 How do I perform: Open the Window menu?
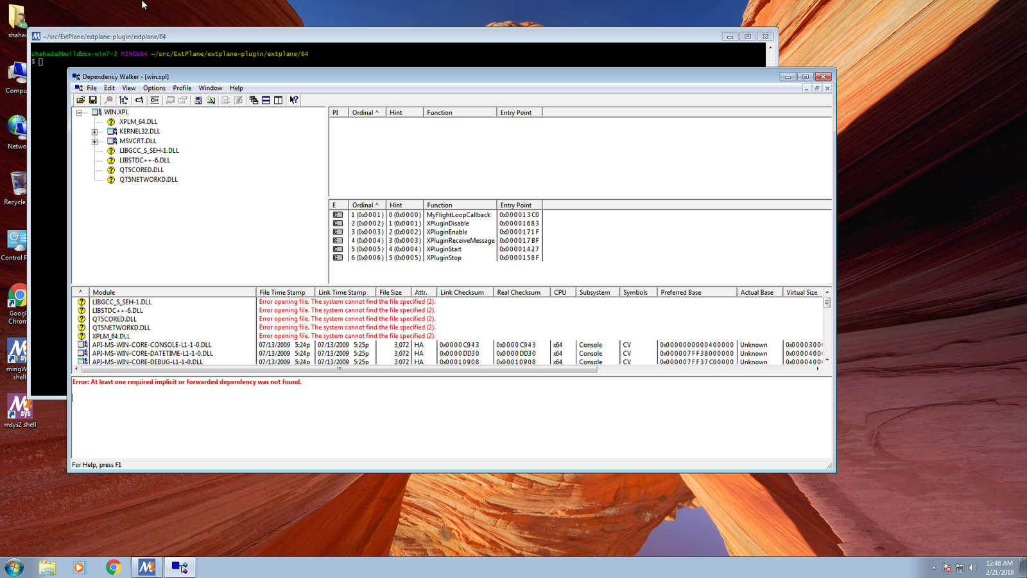pos(211,88)
